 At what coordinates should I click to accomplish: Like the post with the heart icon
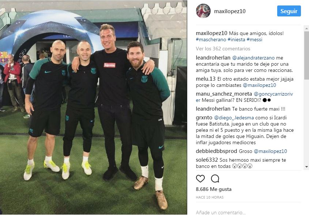200,178
